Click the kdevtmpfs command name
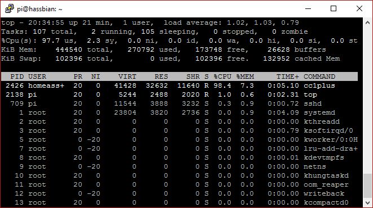 (x=324, y=157)
